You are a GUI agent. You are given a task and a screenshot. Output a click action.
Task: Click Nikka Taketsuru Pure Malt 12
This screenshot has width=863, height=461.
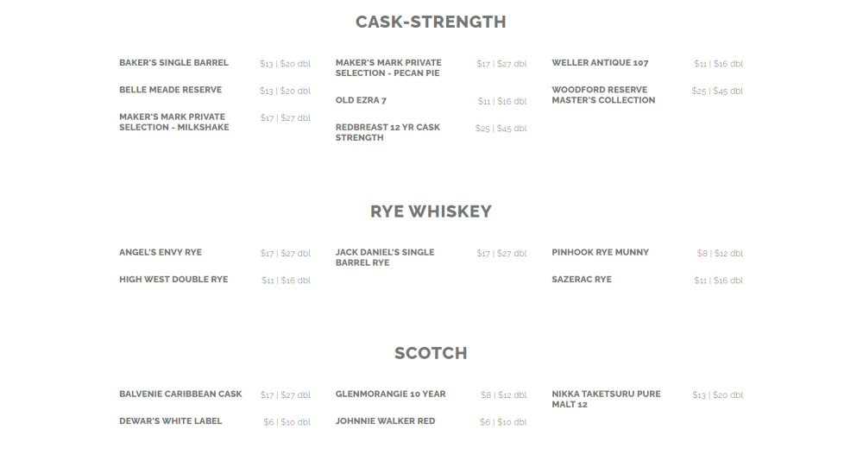[x=606, y=399]
